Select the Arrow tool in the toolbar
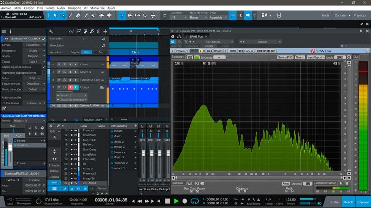The height and width of the screenshot is (208, 371). 55,15
